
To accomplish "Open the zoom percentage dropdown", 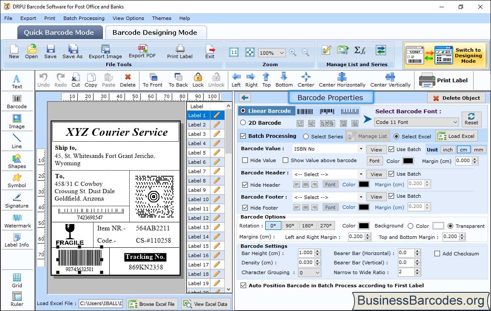I will [x=272, y=53].
